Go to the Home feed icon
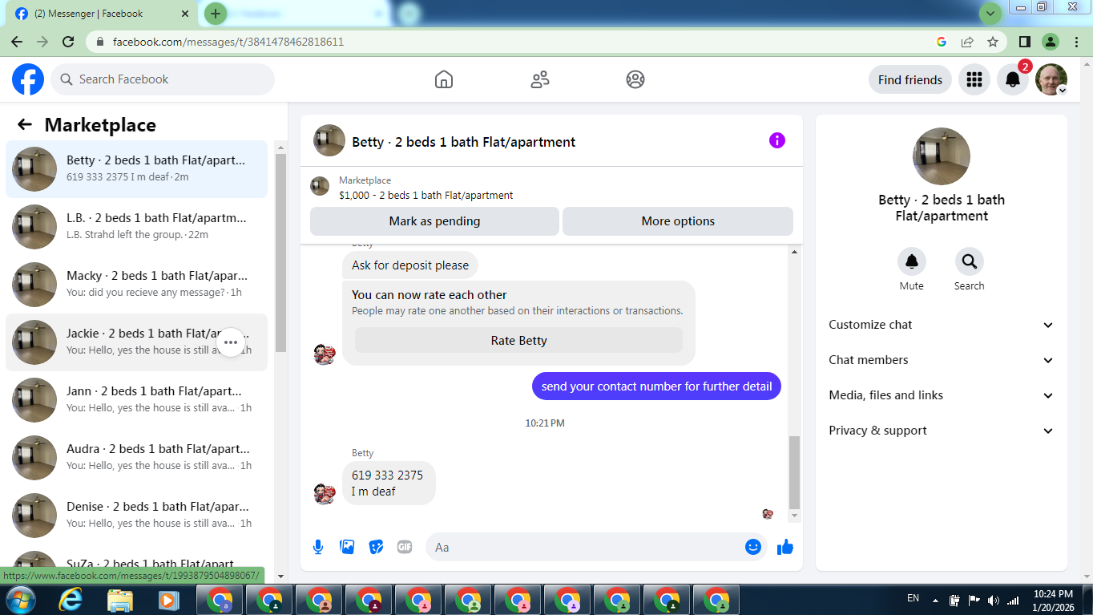The width and height of the screenshot is (1093, 615). click(x=443, y=79)
